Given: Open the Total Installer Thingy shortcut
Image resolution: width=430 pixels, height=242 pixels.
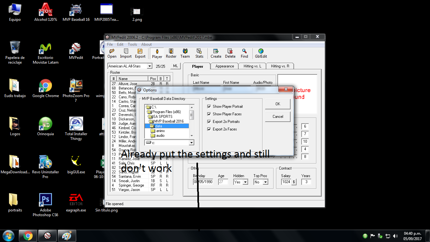Looking at the screenshot, I should coord(76,129).
